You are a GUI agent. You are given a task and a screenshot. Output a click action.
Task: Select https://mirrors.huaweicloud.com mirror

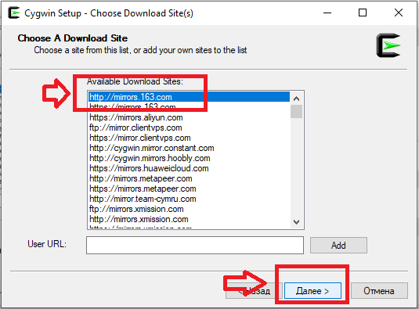pyautogui.click(x=189, y=168)
